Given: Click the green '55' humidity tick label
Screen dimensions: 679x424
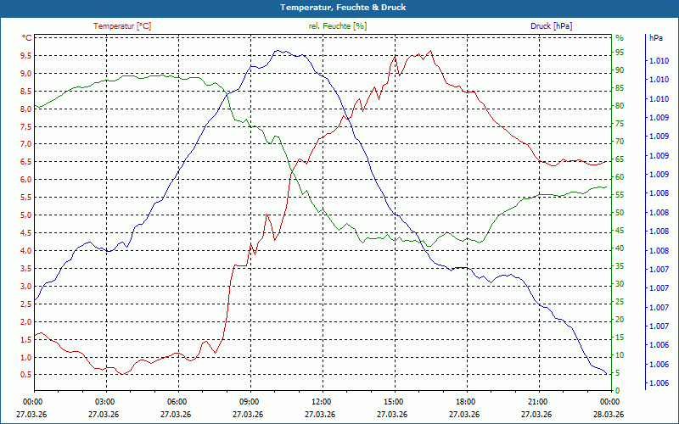Looking at the screenshot, I should click(x=620, y=195).
